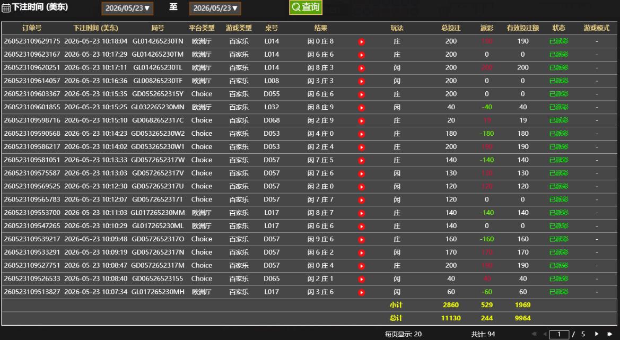Play video replay for order 260523109539217
This screenshot has height=340, width=620.
click(x=361, y=240)
